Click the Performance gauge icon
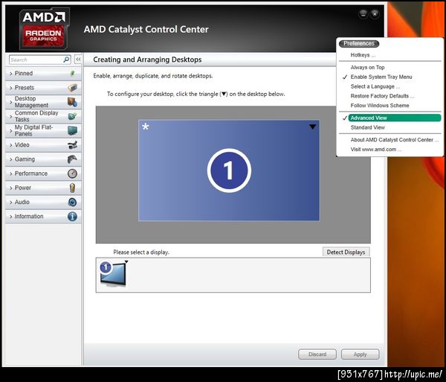This screenshot has width=446, height=382. pos(72,174)
